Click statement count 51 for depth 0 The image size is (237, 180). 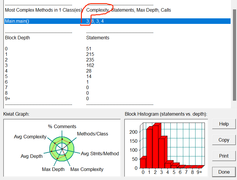click(x=89, y=49)
